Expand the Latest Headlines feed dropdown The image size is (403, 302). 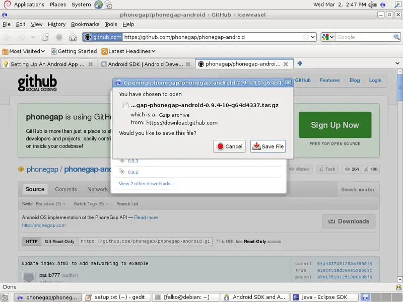coord(128,51)
